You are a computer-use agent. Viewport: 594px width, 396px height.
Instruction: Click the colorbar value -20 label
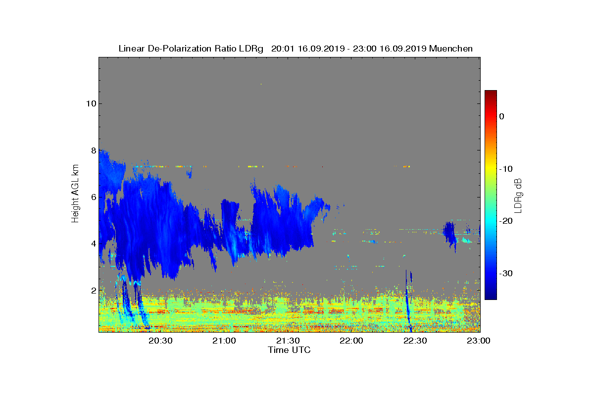[505, 221]
